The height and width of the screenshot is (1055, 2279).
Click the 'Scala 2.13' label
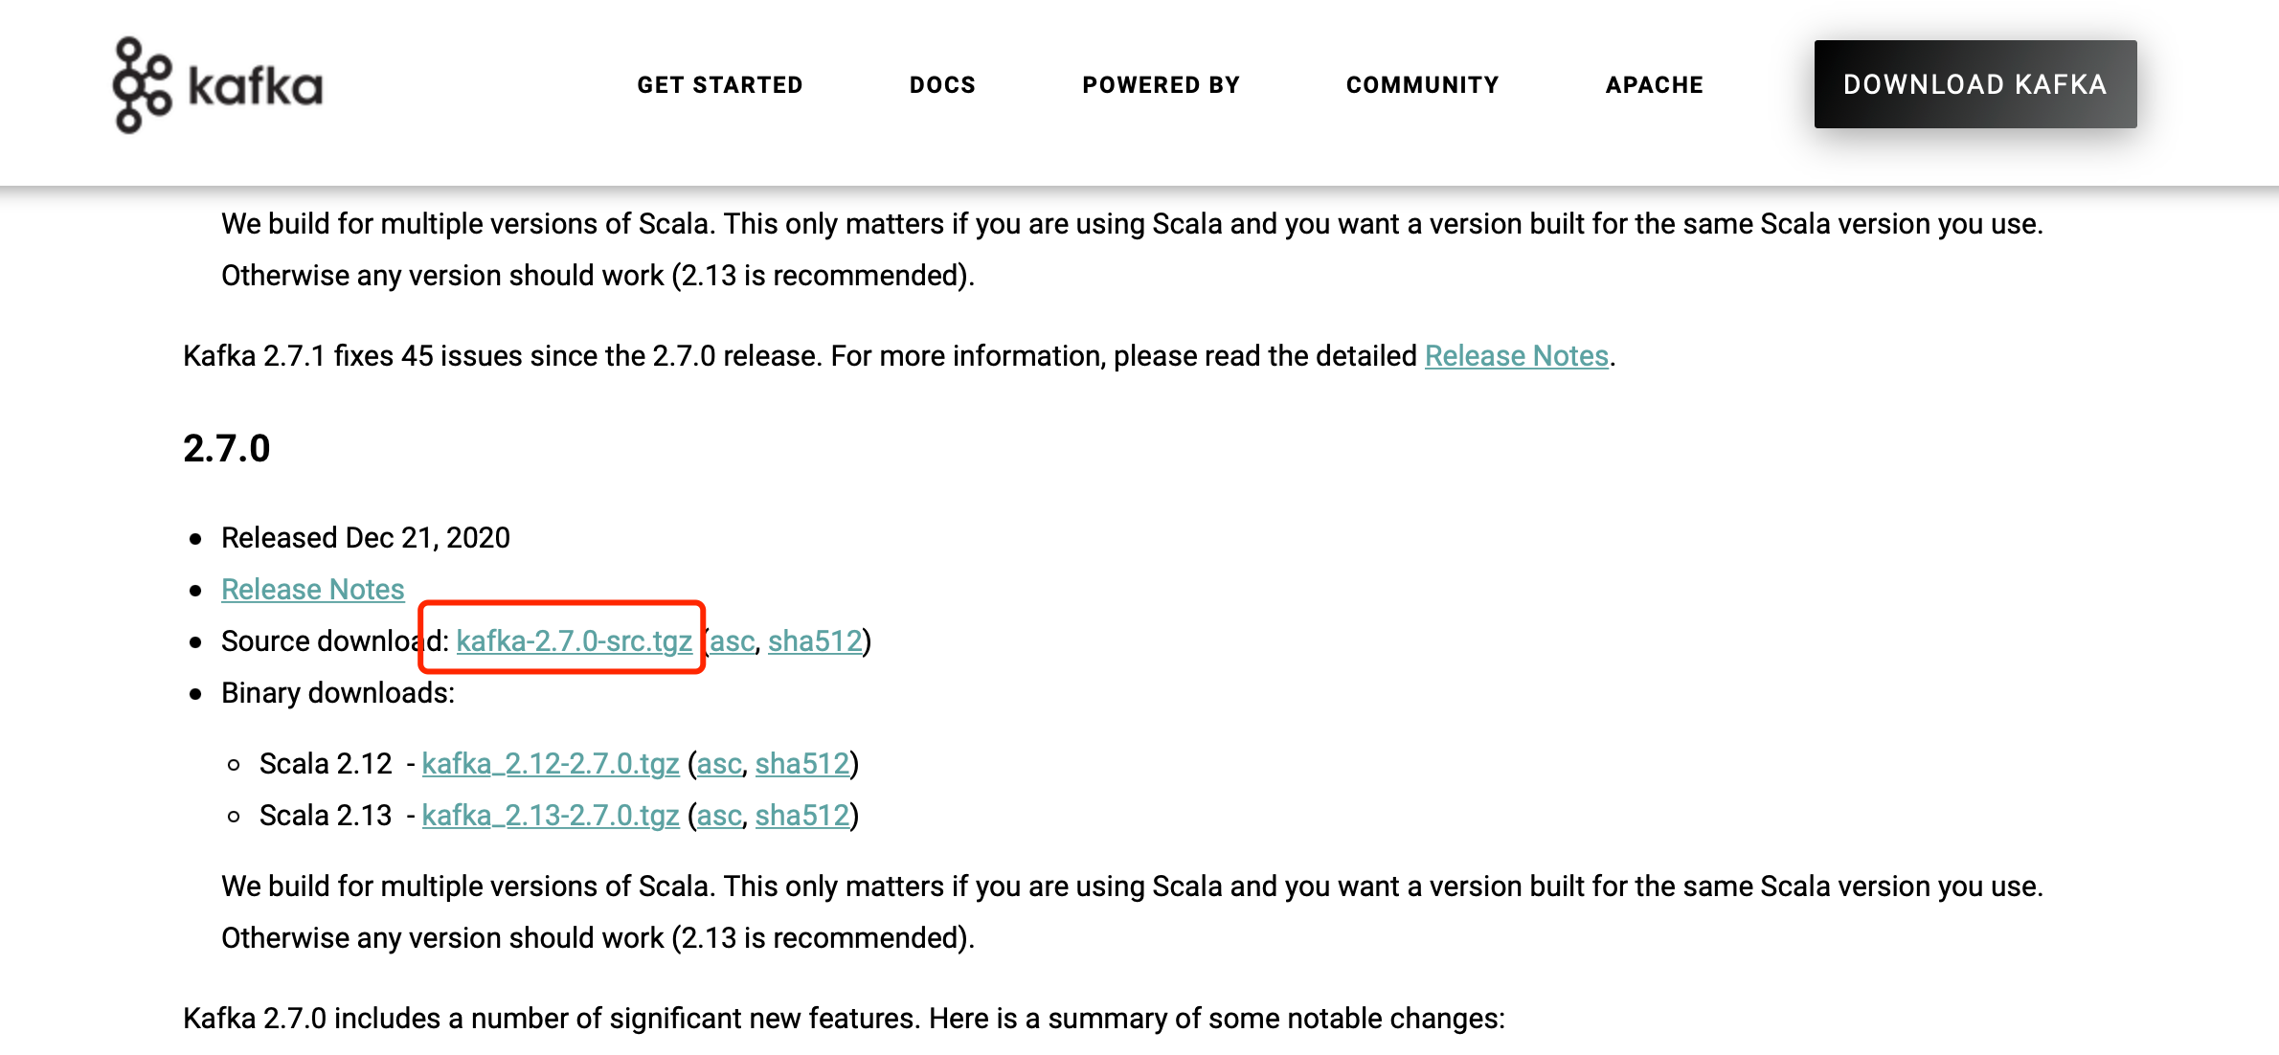coord(326,816)
